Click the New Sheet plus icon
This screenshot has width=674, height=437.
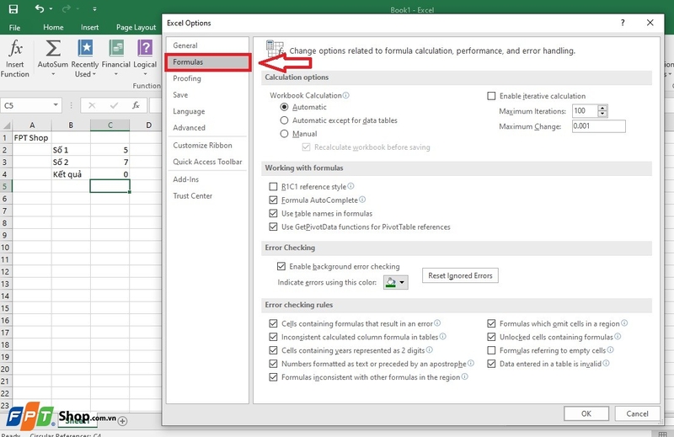tap(122, 421)
